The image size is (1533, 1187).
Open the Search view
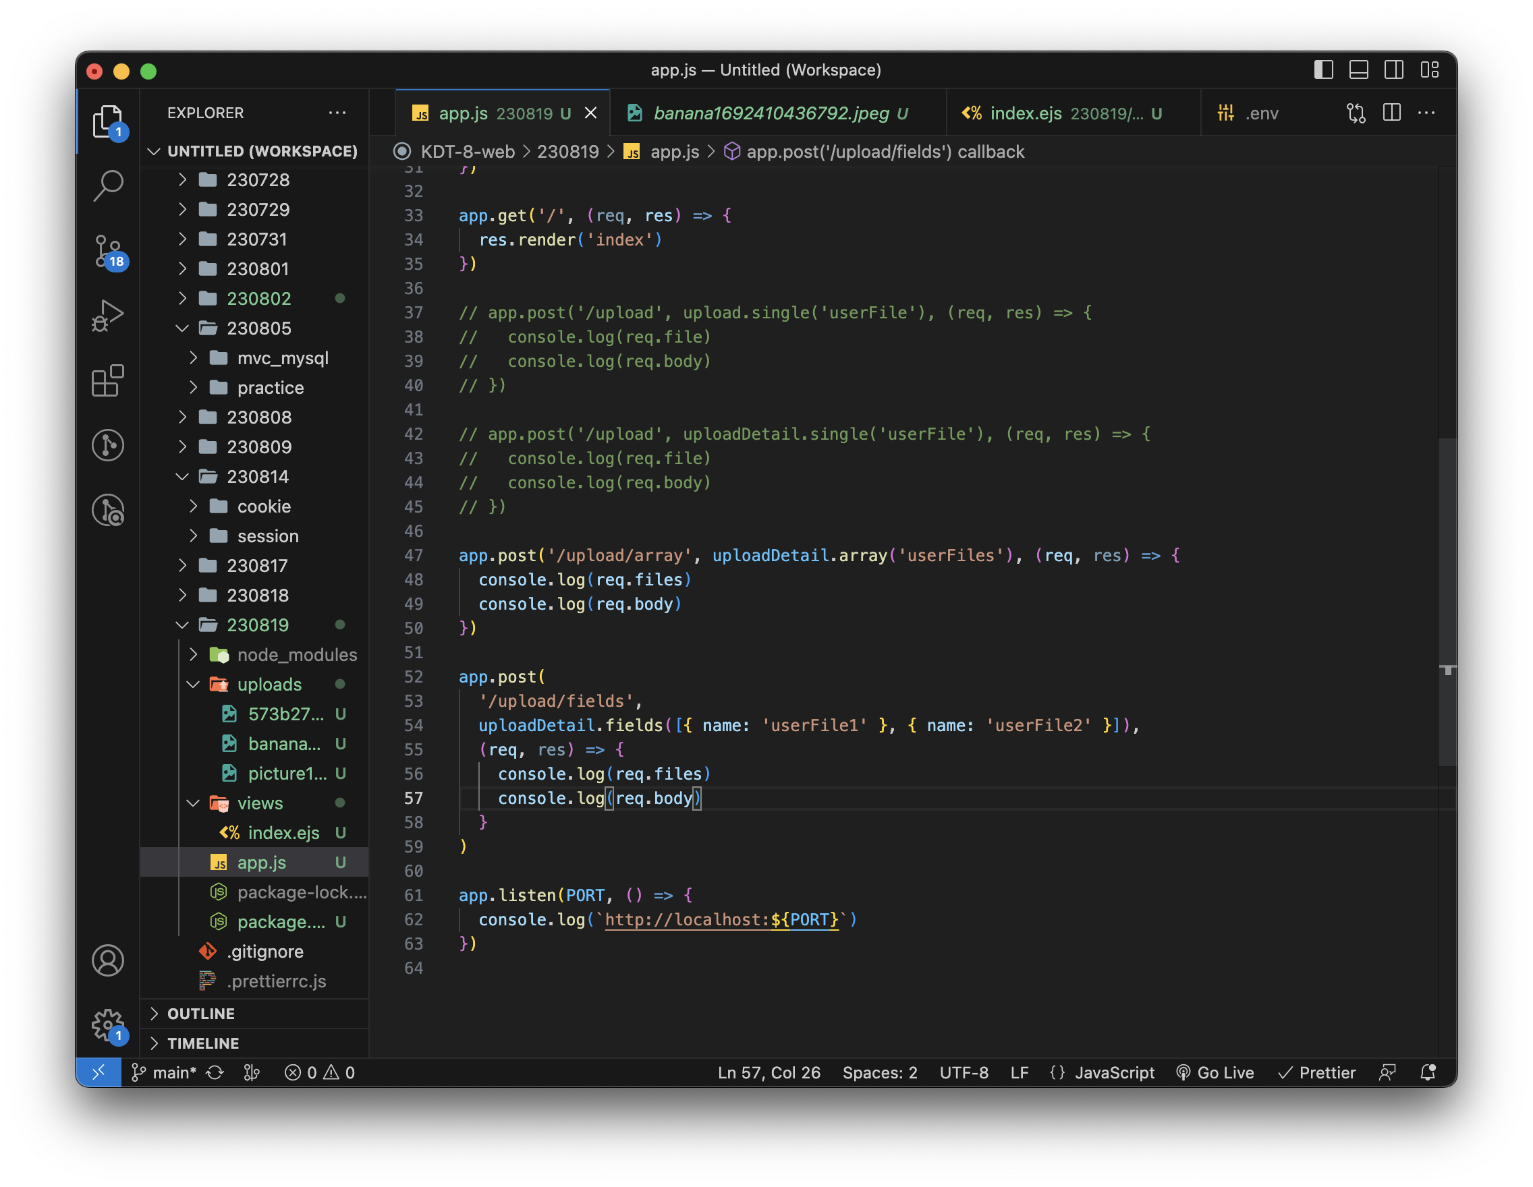pyautogui.click(x=107, y=186)
